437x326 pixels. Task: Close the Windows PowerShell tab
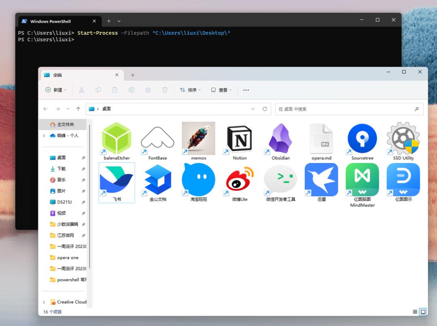tap(94, 21)
